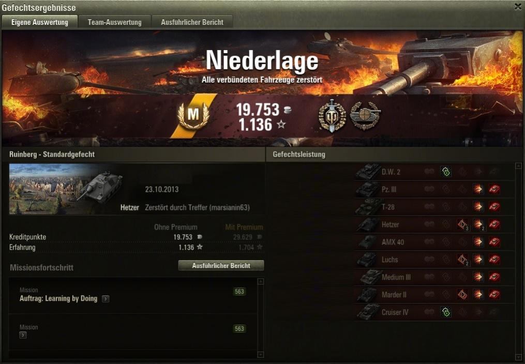The width and height of the screenshot is (525, 364).
Task: Click the Mastery badge M emblem
Action: [193, 116]
